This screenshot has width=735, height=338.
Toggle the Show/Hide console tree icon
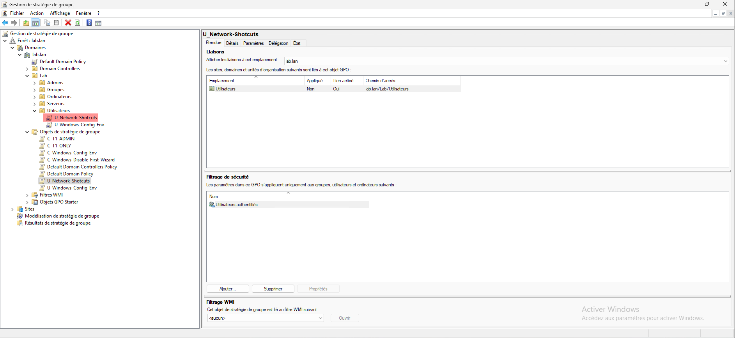35,23
